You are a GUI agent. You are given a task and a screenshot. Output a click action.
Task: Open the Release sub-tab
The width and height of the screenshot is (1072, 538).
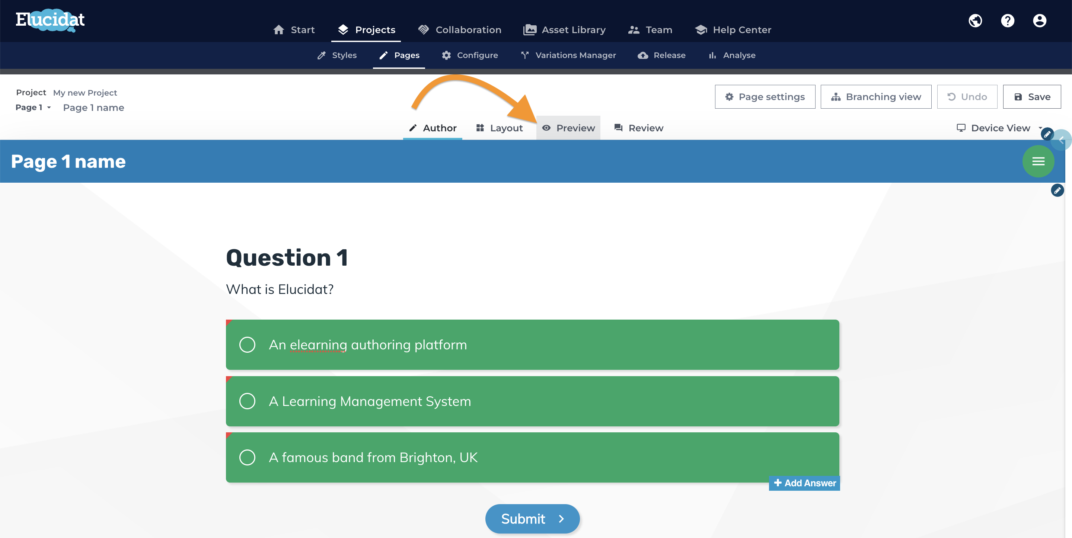click(661, 55)
